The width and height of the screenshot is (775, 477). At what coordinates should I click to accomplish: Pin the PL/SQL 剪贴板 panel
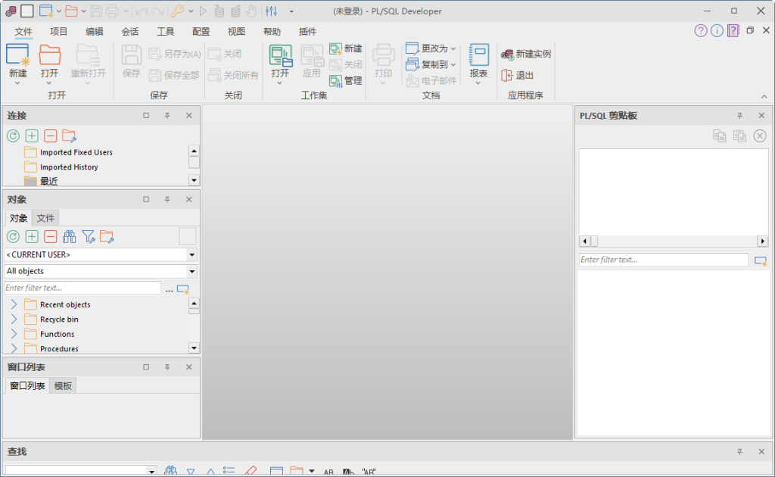(739, 115)
